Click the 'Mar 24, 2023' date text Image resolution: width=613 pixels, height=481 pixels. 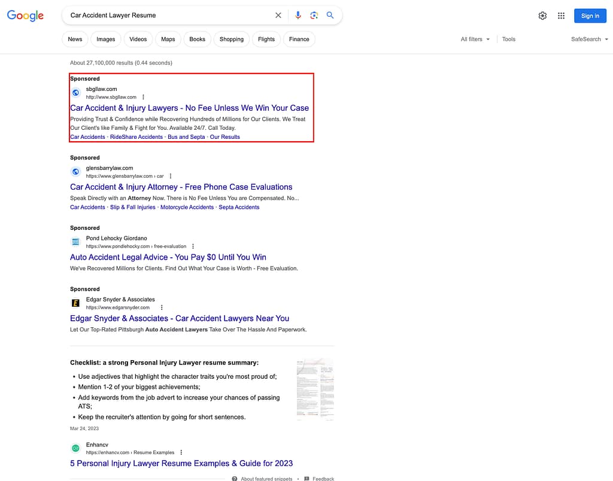(84, 428)
